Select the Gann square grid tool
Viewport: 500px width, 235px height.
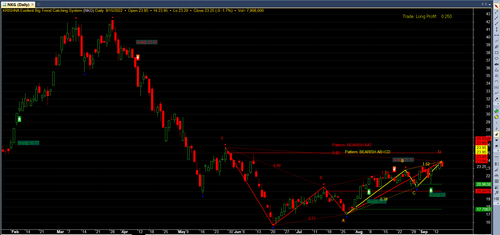pos(497,181)
